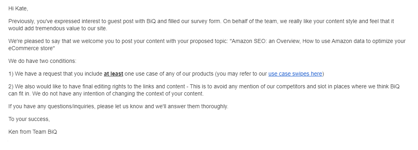The height and width of the screenshot is (150, 418).
Task: Click the sentence about questions/inquiries
Action: (x=118, y=106)
